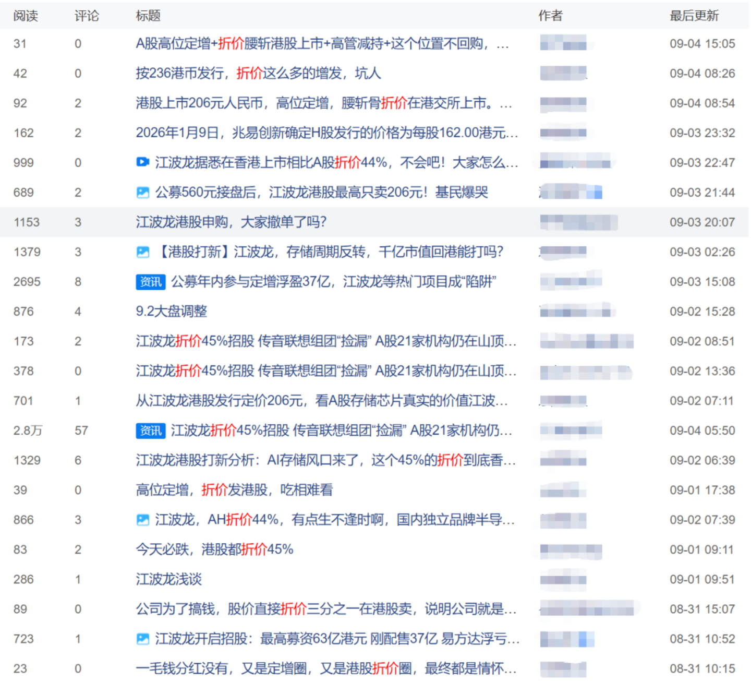Click author of 江波龙港股申购，大家撤单了吗? post
Image resolution: width=751 pixels, height=681 pixels.
pos(578,222)
